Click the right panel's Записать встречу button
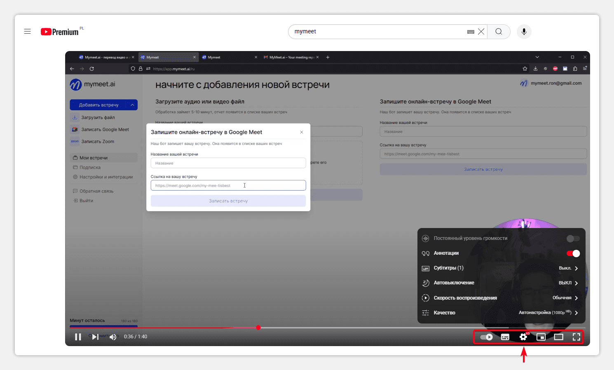 [483, 169]
